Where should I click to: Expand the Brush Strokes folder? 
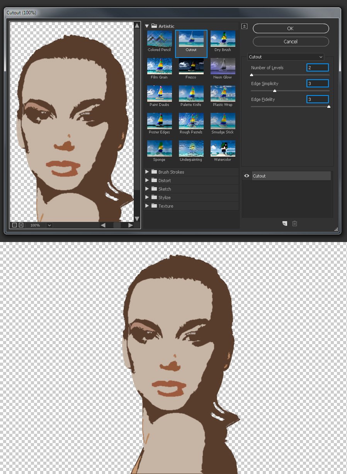click(x=147, y=172)
